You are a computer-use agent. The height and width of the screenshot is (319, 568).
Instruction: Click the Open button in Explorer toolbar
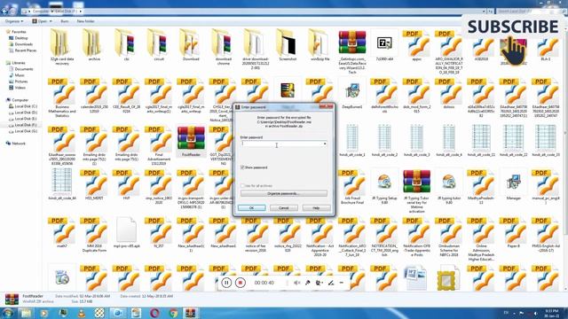[42, 21]
